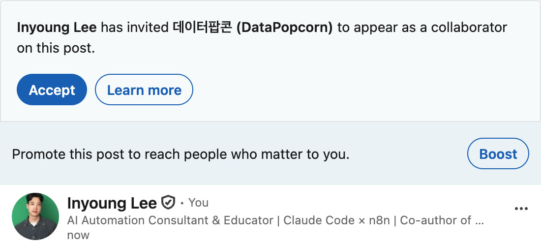Open the 데이터팝콘 (DataPopcorn) page name

tap(252, 27)
